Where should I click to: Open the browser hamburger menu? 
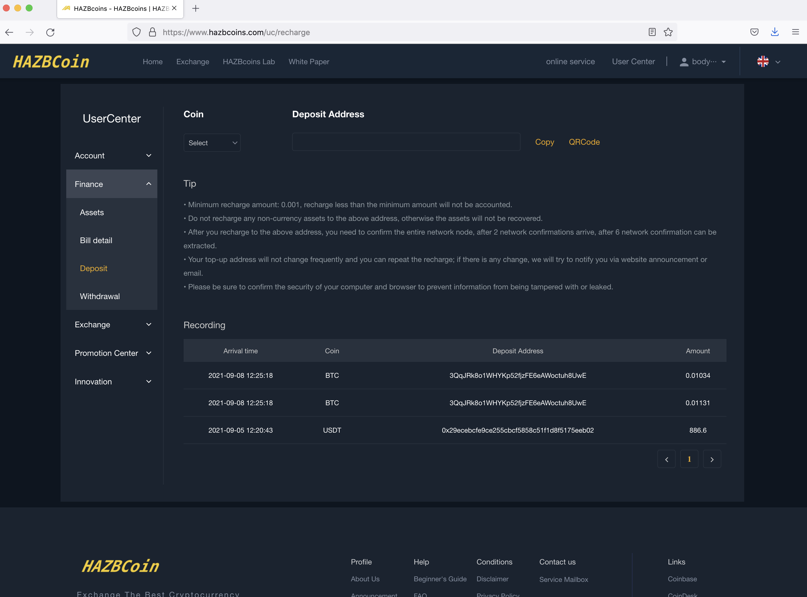tap(795, 32)
